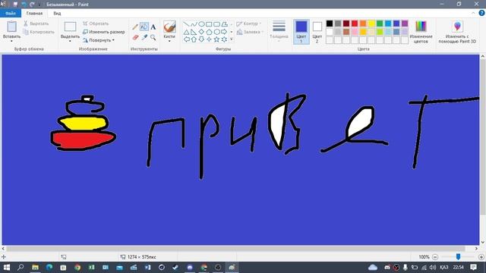Switch to the Вид tab
Screen dimensions: 486x273
57,14
